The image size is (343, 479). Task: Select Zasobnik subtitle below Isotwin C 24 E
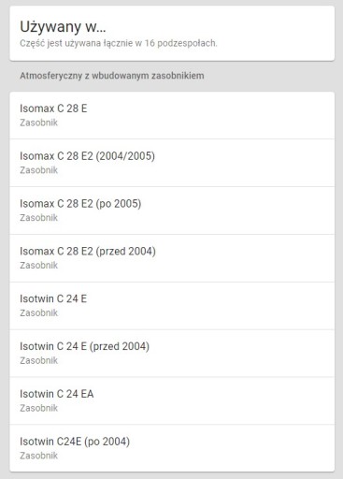coord(39,312)
